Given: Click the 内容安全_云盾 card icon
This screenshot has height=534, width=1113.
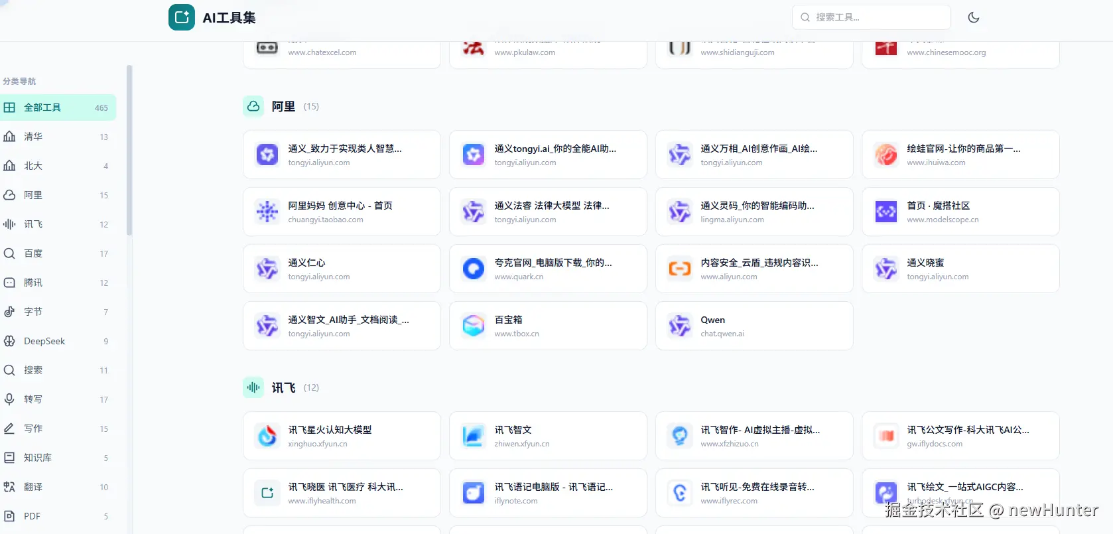Looking at the screenshot, I should click(x=680, y=269).
